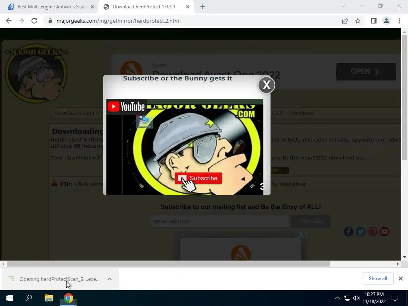The width and height of the screenshot is (408, 306).
Task: Reload the page with refresh icon
Action: tap(34, 21)
